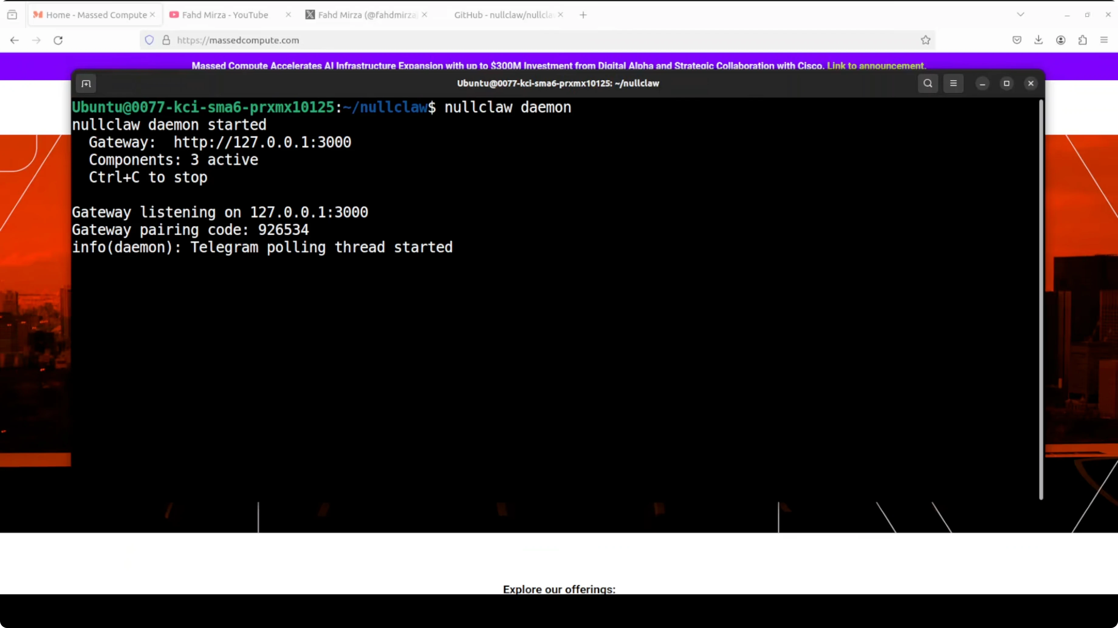1118x628 pixels.
Task: Open the recent browsing view icon
Action: pos(12,15)
